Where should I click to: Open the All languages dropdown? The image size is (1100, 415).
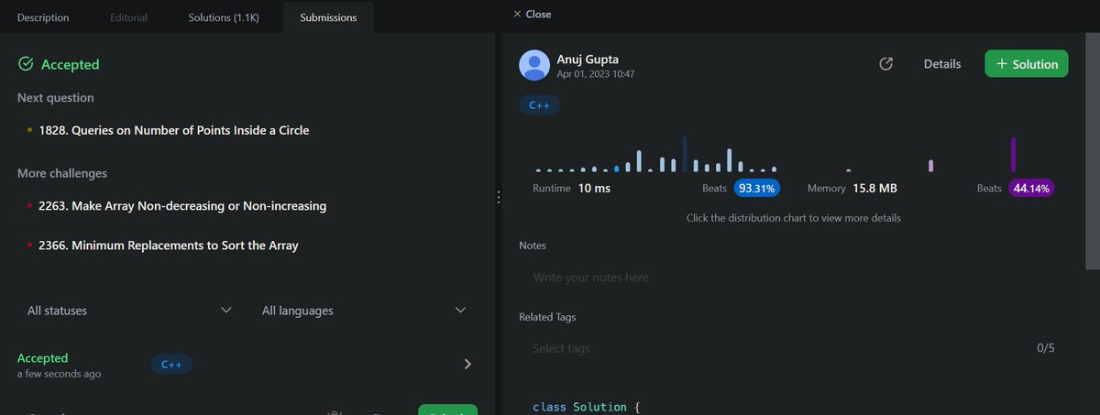coord(364,311)
